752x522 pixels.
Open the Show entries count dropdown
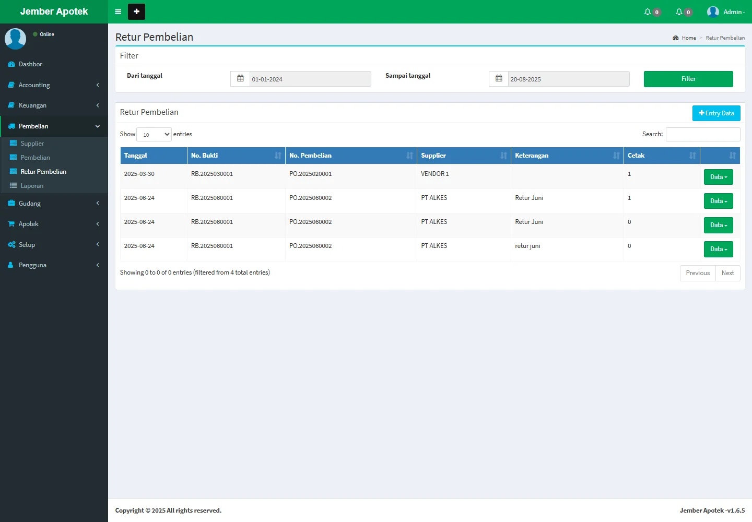coord(154,135)
